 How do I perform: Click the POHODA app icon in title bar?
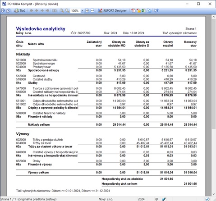[x=4, y=4]
